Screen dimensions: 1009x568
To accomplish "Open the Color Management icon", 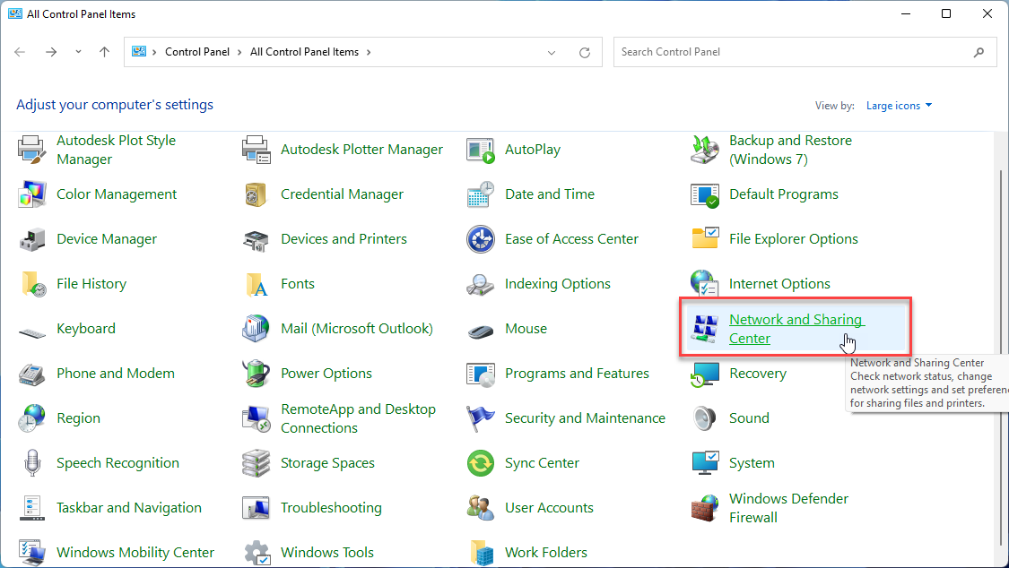I will [x=31, y=194].
